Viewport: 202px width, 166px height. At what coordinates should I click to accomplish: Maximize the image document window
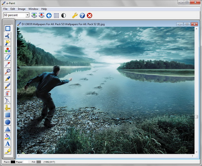(x=187, y=24)
